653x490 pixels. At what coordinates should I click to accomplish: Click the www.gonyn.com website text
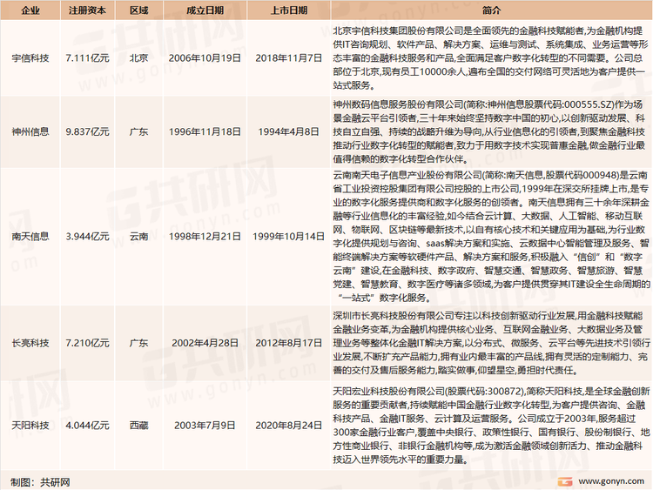tap(611, 481)
